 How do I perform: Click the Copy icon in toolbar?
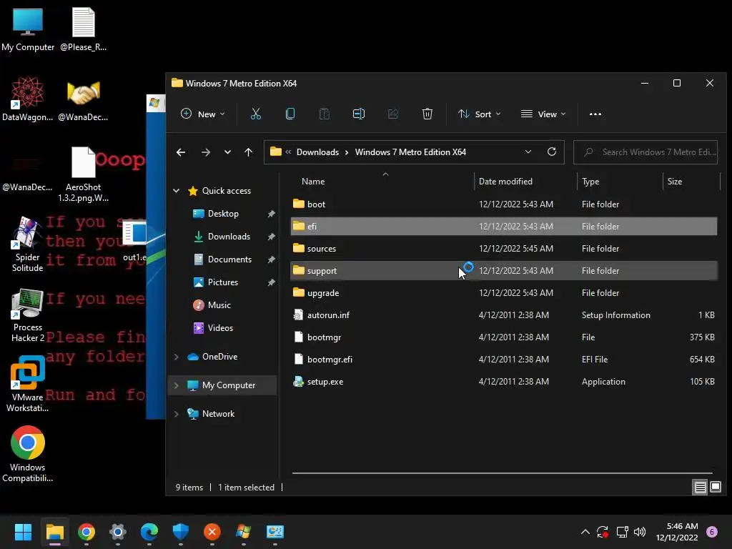click(290, 114)
